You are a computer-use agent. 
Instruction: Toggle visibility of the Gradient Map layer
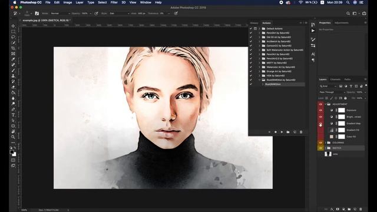[x=320, y=124]
